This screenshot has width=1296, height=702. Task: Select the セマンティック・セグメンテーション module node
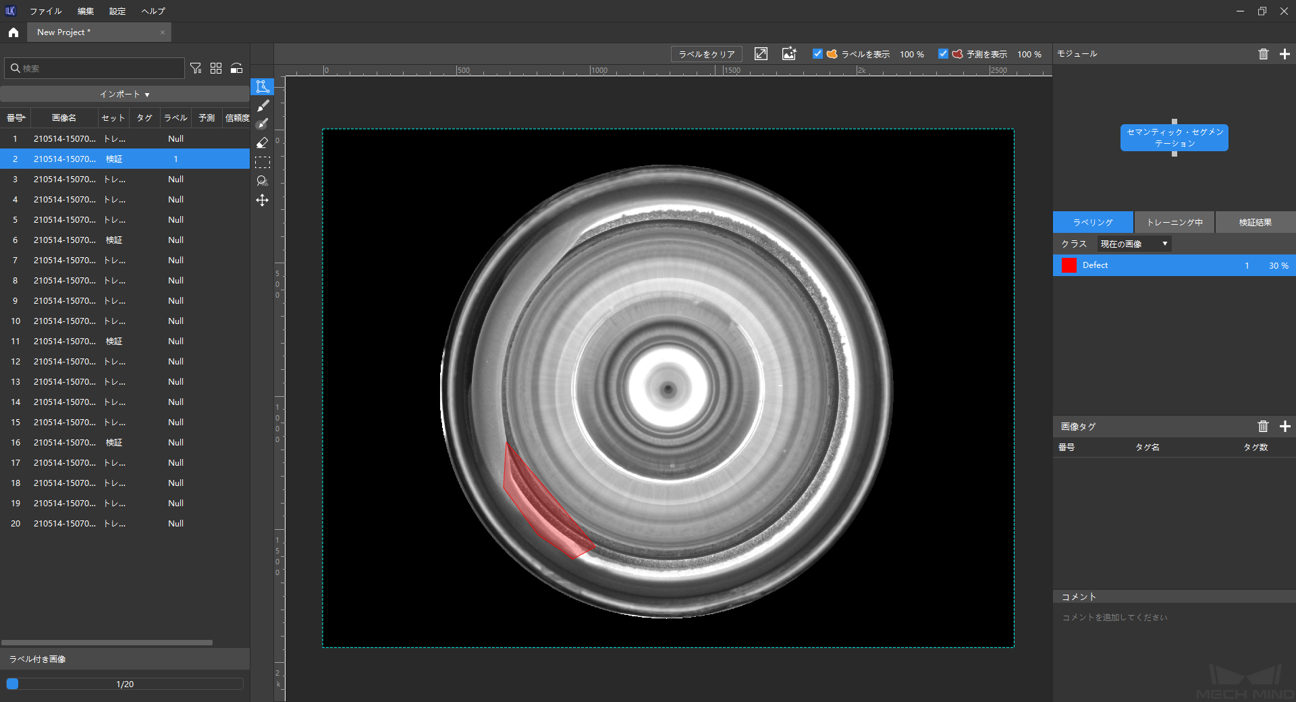pyautogui.click(x=1174, y=138)
